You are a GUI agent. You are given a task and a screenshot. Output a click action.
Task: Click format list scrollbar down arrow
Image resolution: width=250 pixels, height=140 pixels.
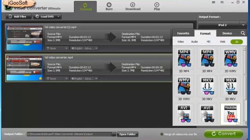pos(245,123)
